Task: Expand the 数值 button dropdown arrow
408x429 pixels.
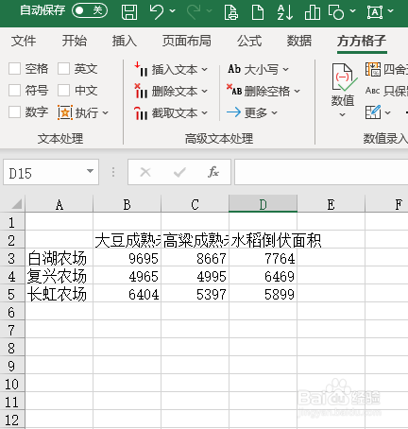Action: tap(342, 114)
